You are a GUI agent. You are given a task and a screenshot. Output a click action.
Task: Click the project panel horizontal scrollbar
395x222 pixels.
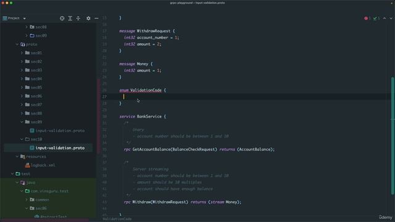click(x=44, y=220)
